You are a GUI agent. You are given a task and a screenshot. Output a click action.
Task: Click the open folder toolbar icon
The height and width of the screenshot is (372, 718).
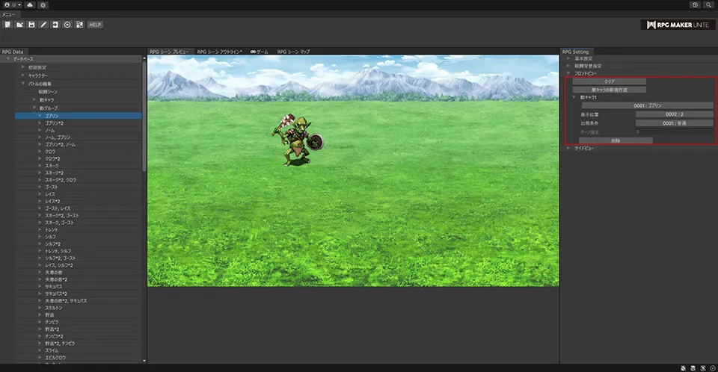pyautogui.click(x=19, y=25)
